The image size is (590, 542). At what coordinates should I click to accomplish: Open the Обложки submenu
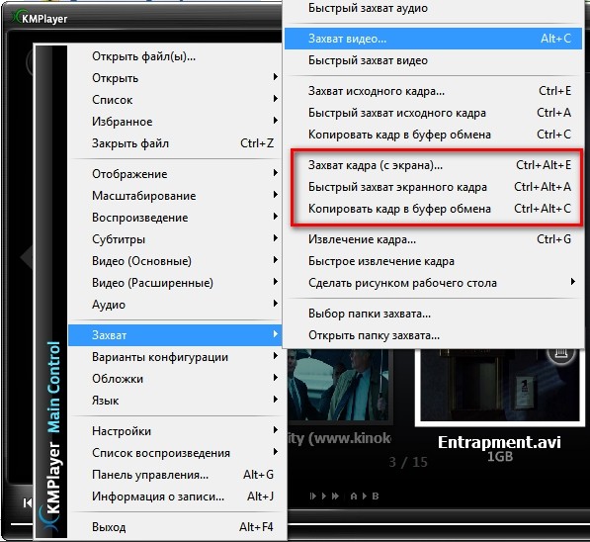pos(175,379)
